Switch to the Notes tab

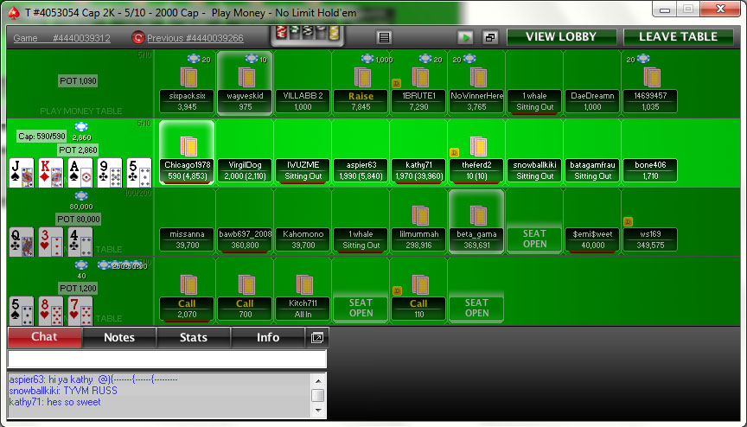pos(118,337)
